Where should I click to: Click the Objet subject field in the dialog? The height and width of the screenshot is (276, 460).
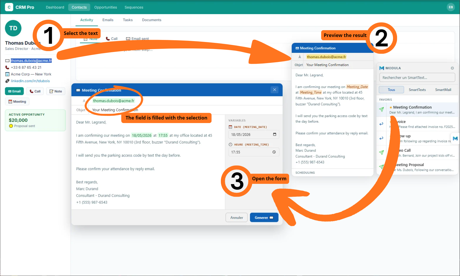185,110
